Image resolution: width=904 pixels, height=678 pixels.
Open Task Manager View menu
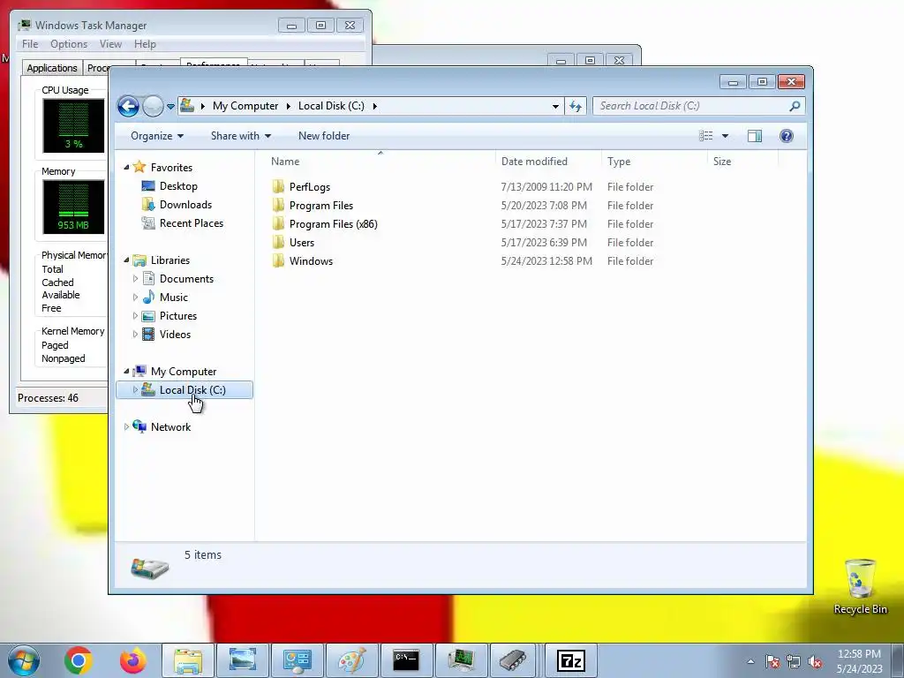coord(110,44)
